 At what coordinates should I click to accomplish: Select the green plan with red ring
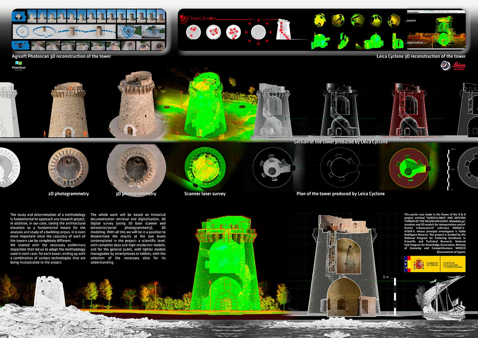(410, 167)
